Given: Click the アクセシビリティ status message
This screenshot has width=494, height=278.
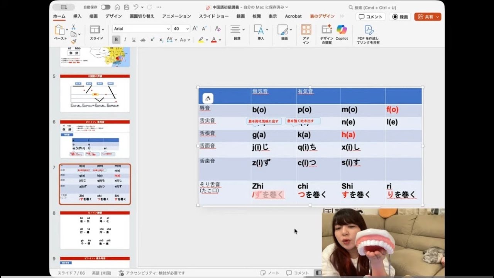Looking at the screenshot, I should click(x=152, y=273).
